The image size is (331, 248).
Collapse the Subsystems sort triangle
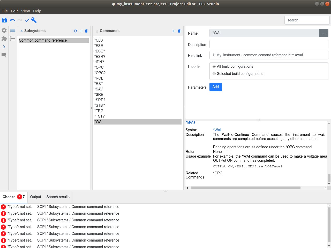(x=22, y=31)
